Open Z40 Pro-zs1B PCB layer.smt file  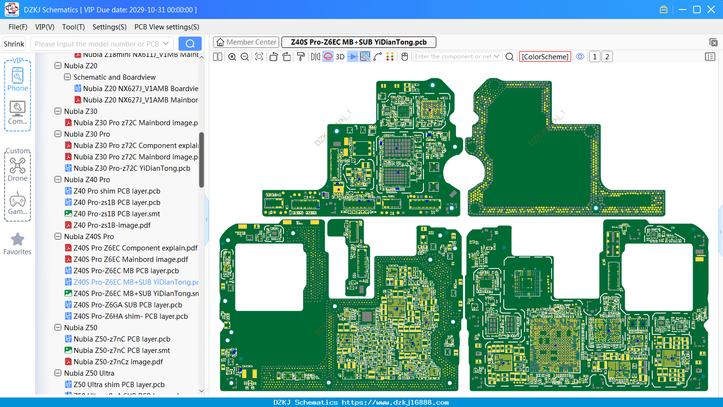click(113, 213)
